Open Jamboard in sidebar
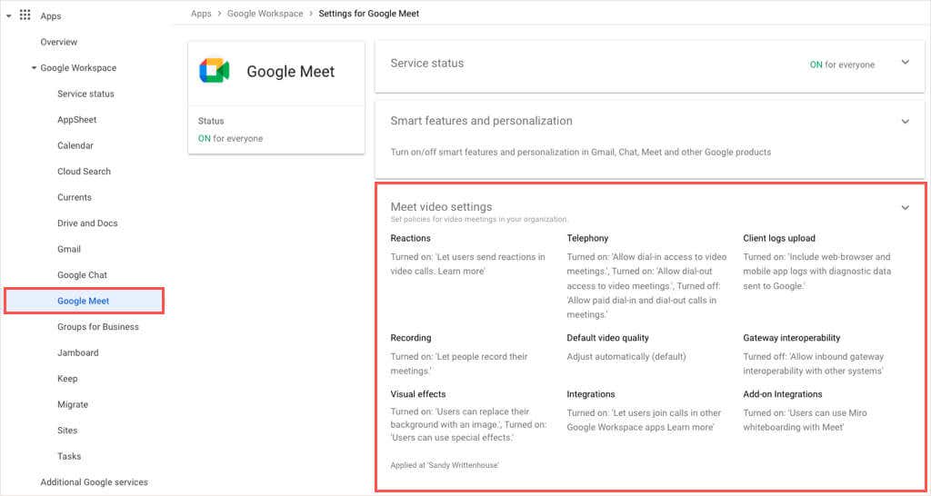 (78, 353)
